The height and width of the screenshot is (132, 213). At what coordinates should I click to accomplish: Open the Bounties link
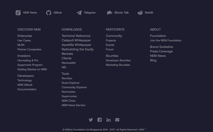[x=112, y=56]
